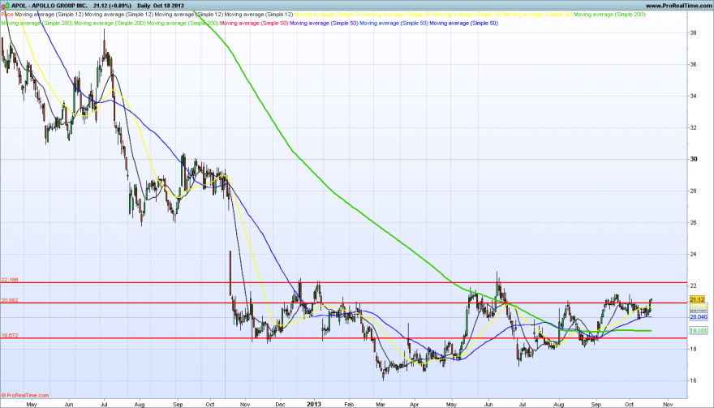Click the Apr time axis label
Viewport: 714px width, 408px height.
point(415,404)
